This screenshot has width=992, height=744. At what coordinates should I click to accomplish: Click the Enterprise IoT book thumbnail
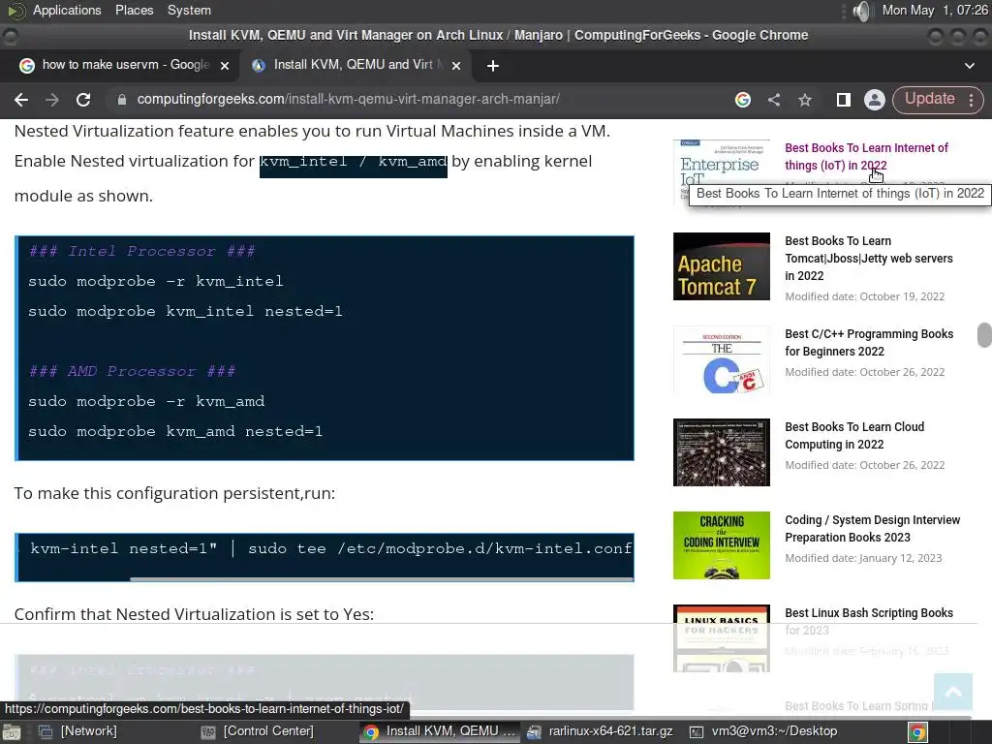pos(721,170)
